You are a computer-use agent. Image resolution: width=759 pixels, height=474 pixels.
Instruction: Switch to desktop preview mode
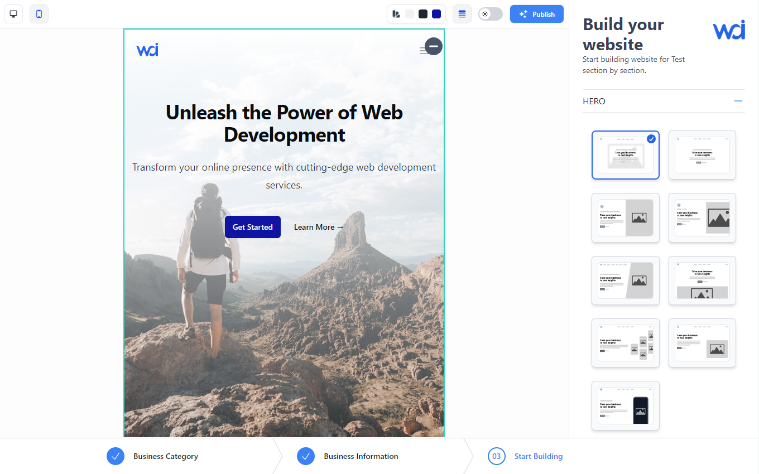click(x=13, y=14)
